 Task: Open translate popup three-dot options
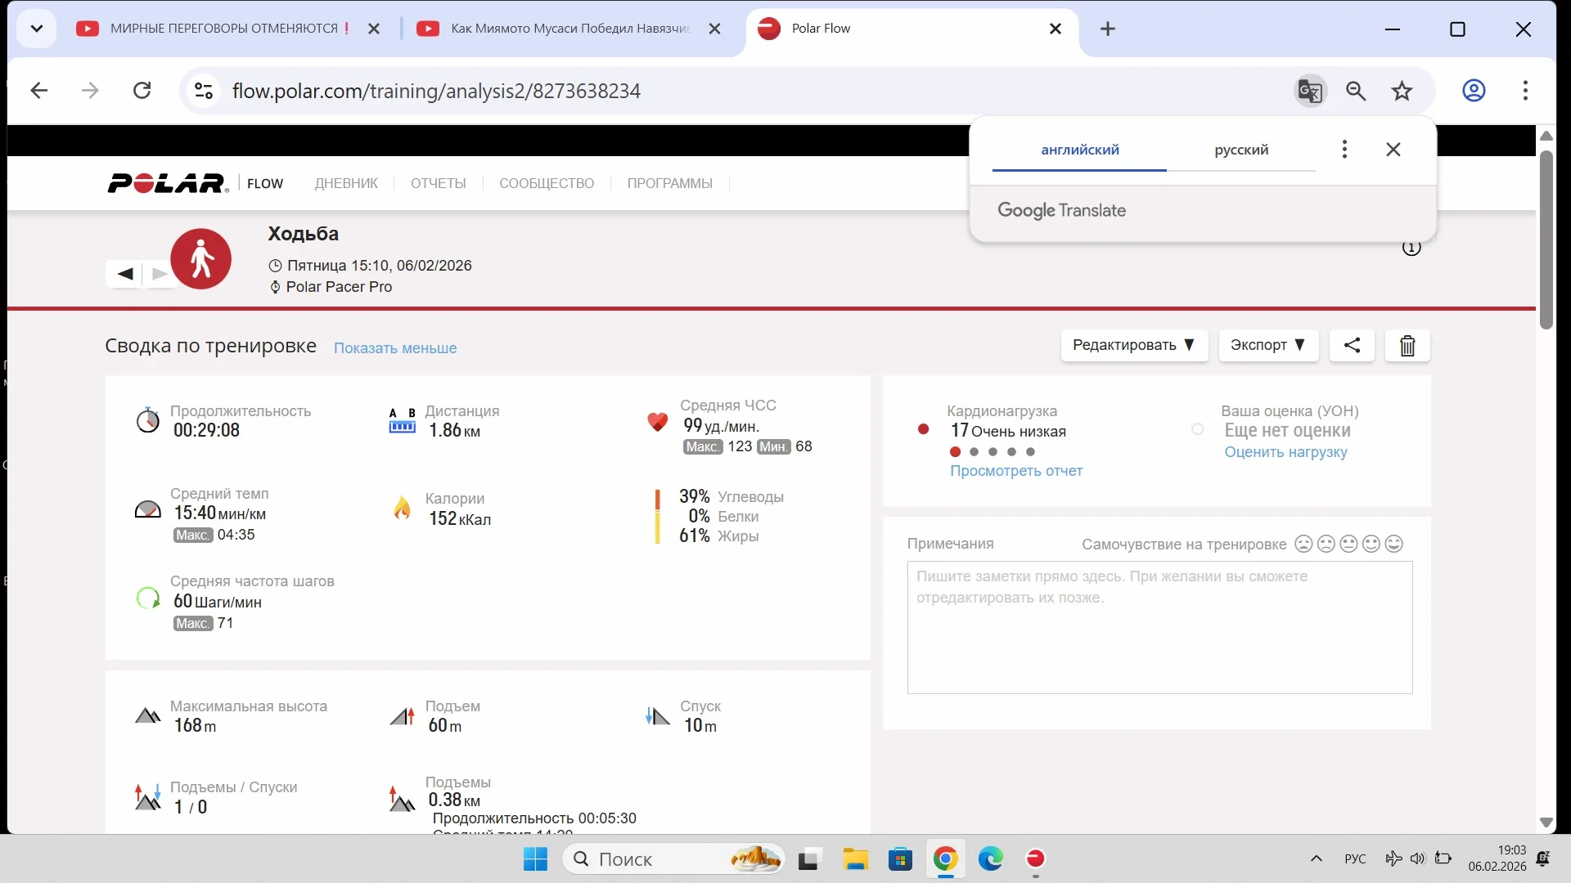point(1344,150)
